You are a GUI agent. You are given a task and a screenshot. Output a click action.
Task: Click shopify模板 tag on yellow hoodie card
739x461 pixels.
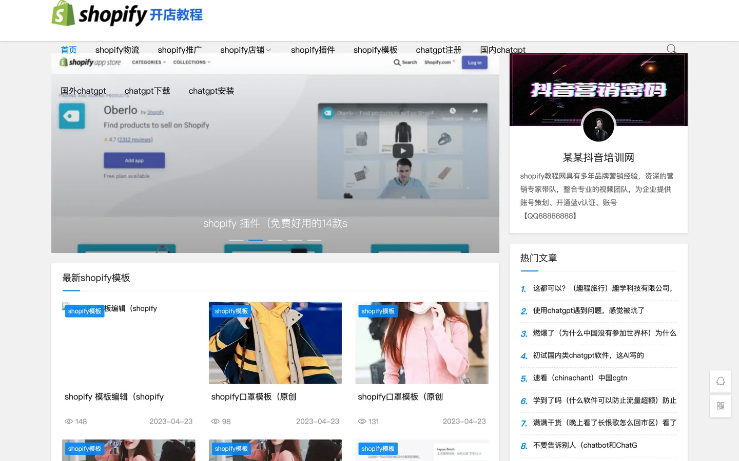[x=231, y=311]
